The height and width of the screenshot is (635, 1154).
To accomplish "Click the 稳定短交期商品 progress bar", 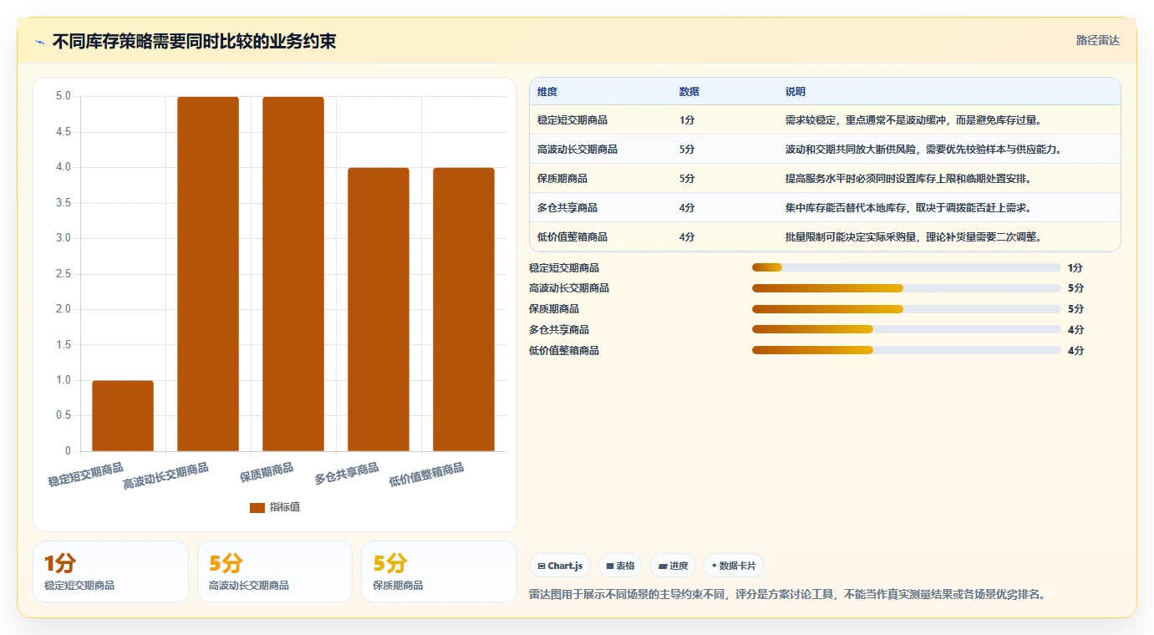I will click(907, 267).
